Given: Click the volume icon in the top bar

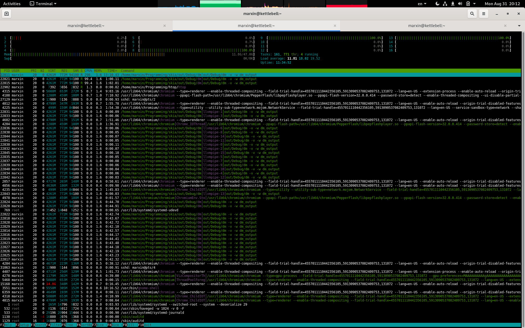Looking at the screenshot, I should [460, 4].
